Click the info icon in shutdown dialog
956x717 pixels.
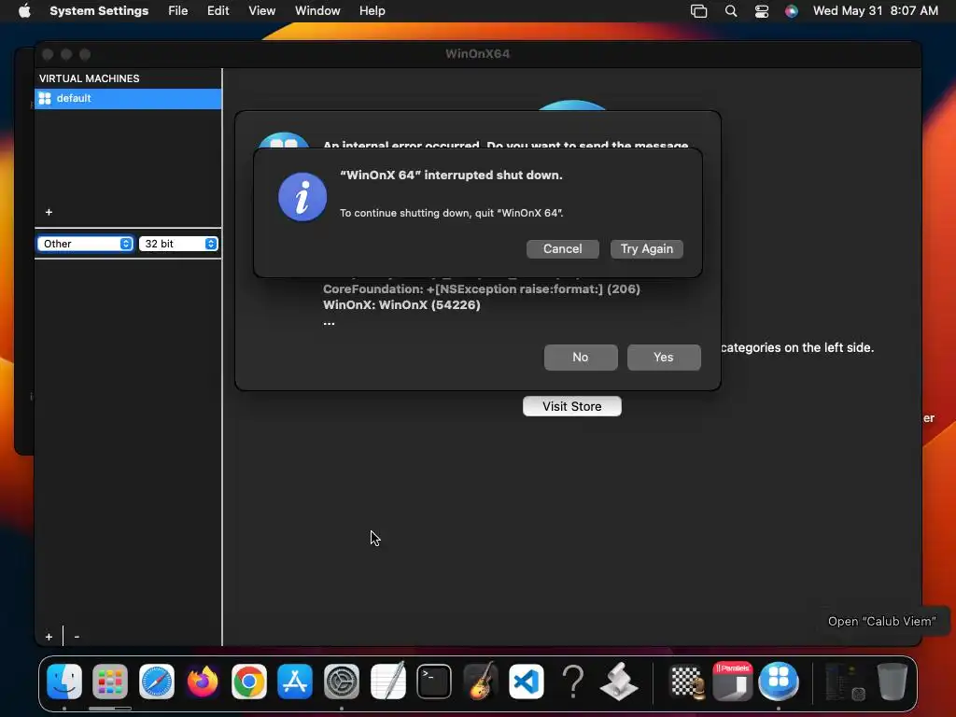302,197
